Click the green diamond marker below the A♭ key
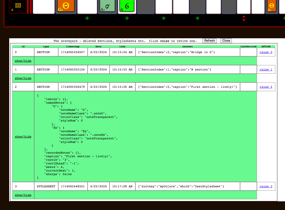 point(87,18)
